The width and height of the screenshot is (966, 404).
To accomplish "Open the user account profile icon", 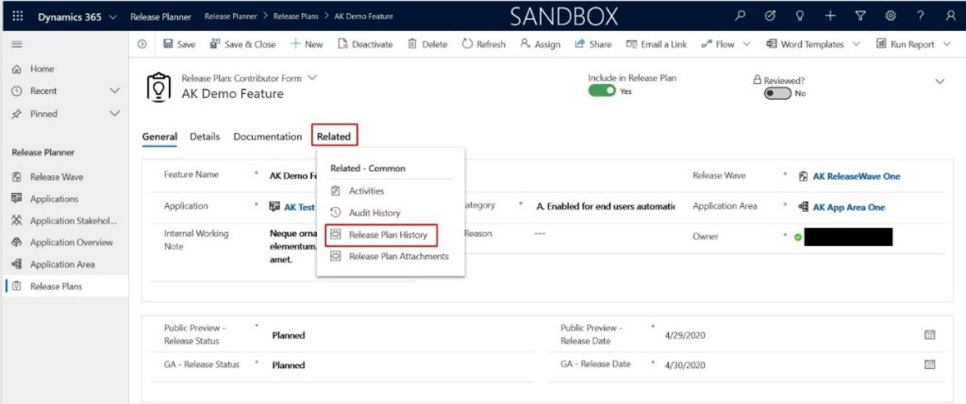I will pos(951,17).
